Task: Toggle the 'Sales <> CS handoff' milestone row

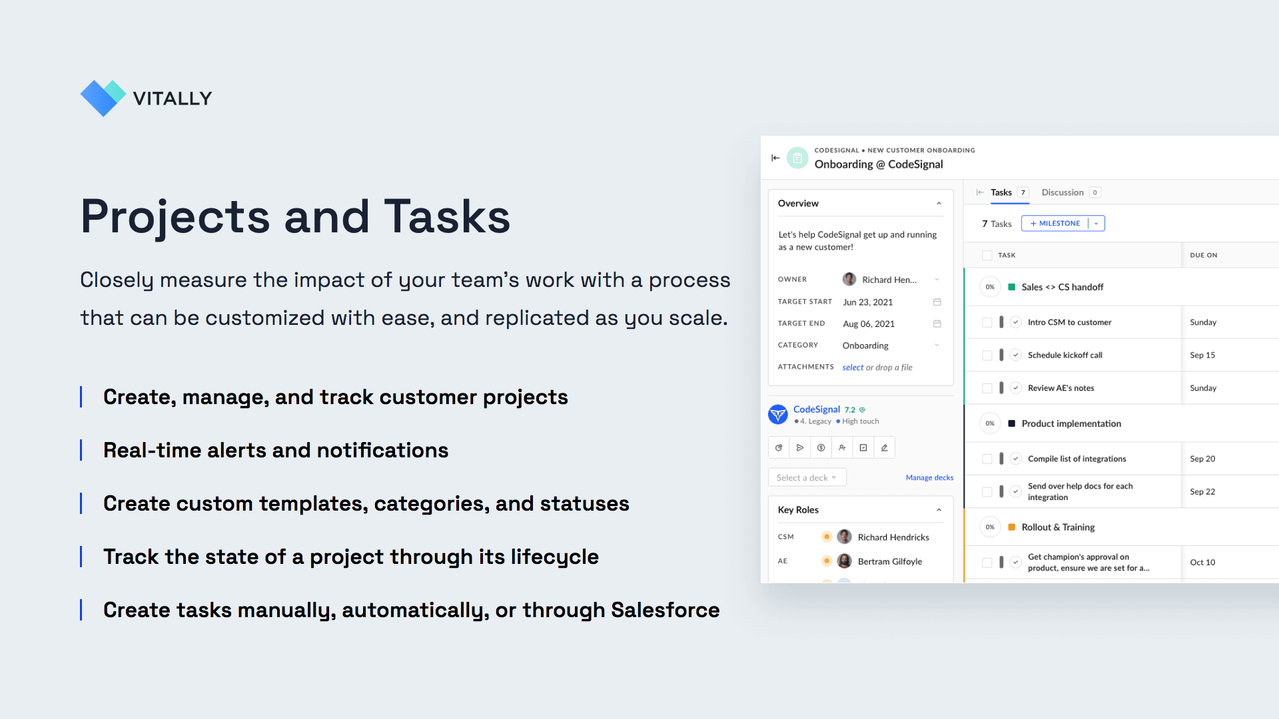Action: tap(1122, 287)
